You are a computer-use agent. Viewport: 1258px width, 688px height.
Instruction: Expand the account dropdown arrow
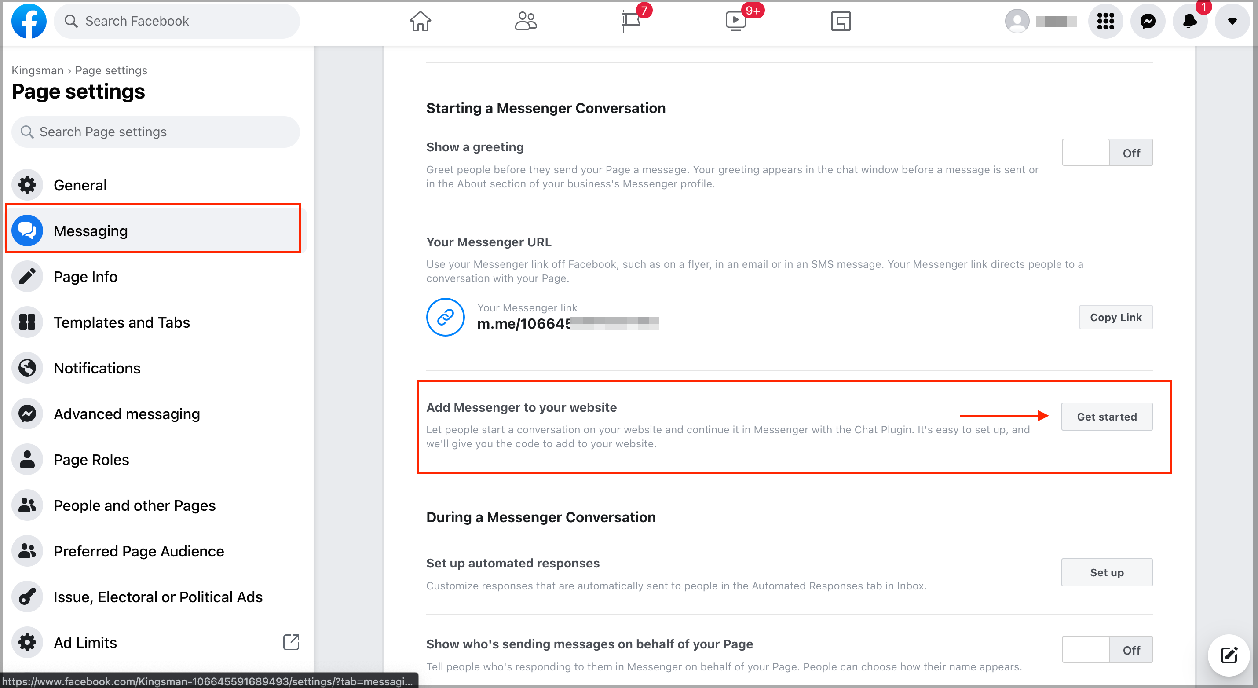[x=1232, y=21]
